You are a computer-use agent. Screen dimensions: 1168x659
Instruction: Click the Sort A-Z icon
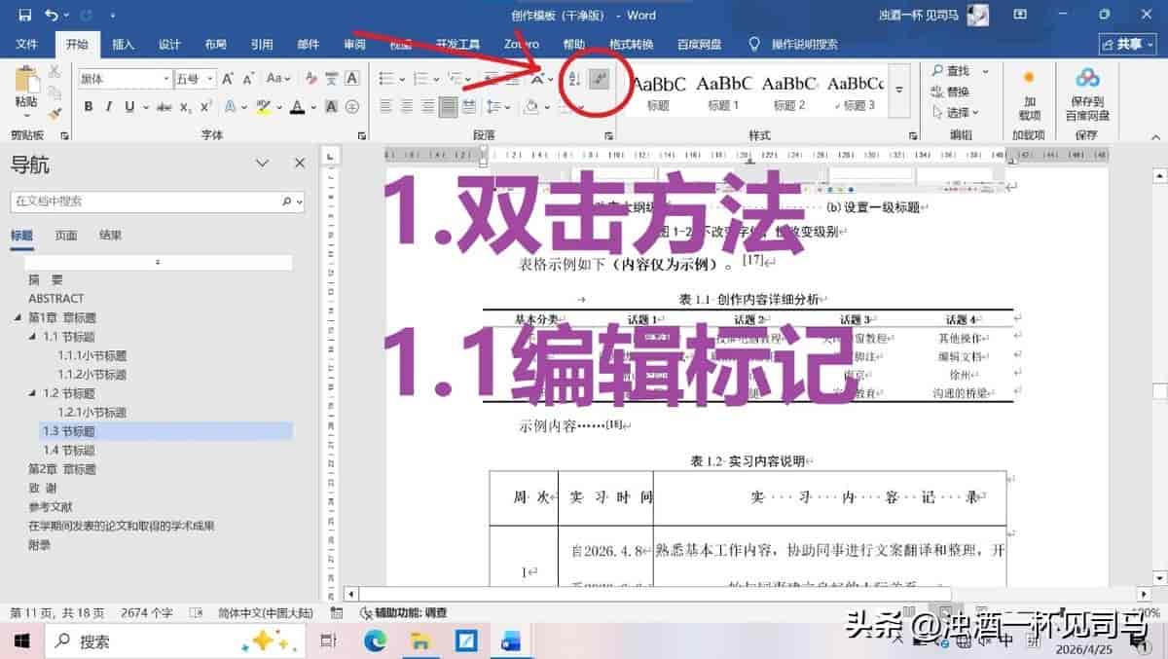574,79
